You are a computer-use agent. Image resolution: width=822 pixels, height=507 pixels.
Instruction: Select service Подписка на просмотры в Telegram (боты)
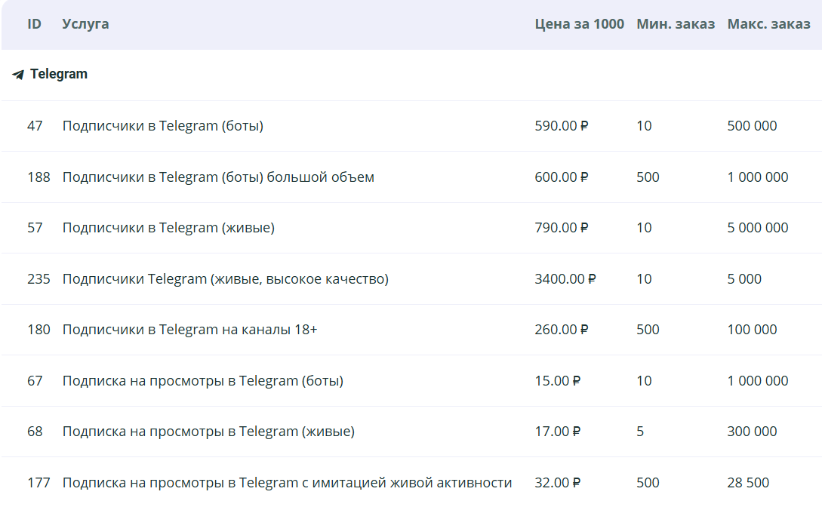pyautogui.click(x=203, y=381)
